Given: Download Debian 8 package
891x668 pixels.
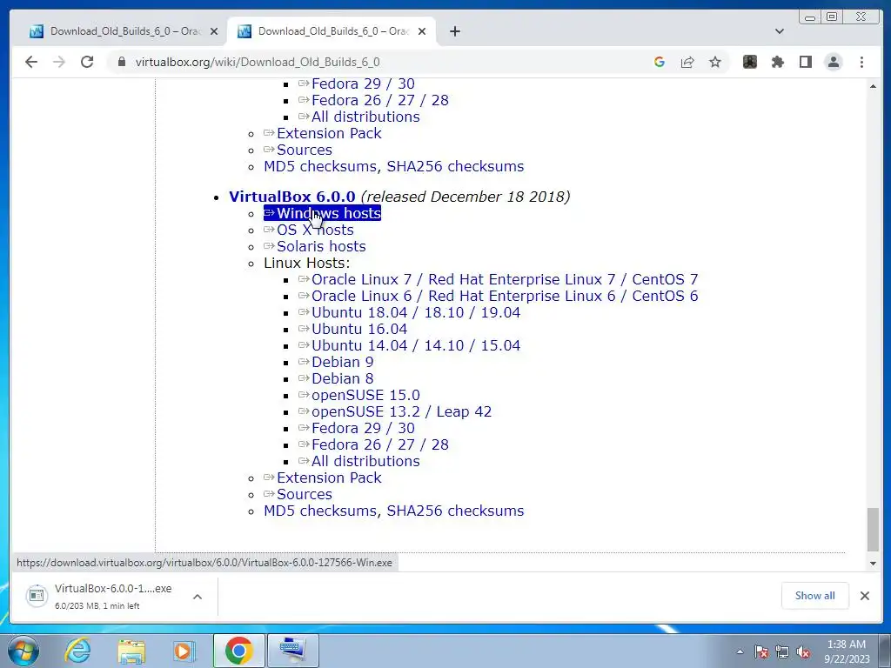Looking at the screenshot, I should pyautogui.click(x=336, y=377).
